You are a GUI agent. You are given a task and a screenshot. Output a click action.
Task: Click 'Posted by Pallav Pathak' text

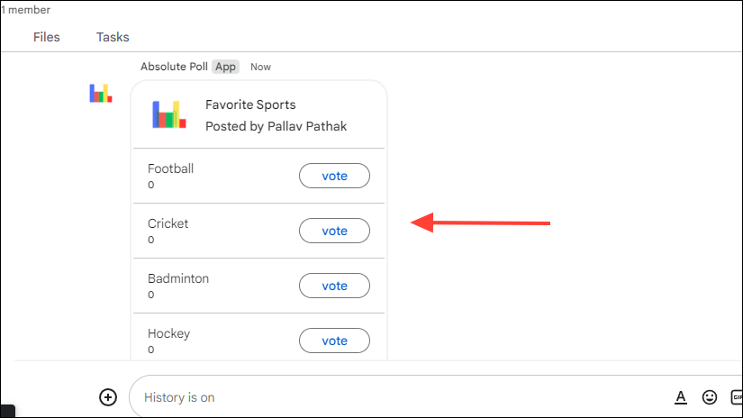pyautogui.click(x=276, y=126)
